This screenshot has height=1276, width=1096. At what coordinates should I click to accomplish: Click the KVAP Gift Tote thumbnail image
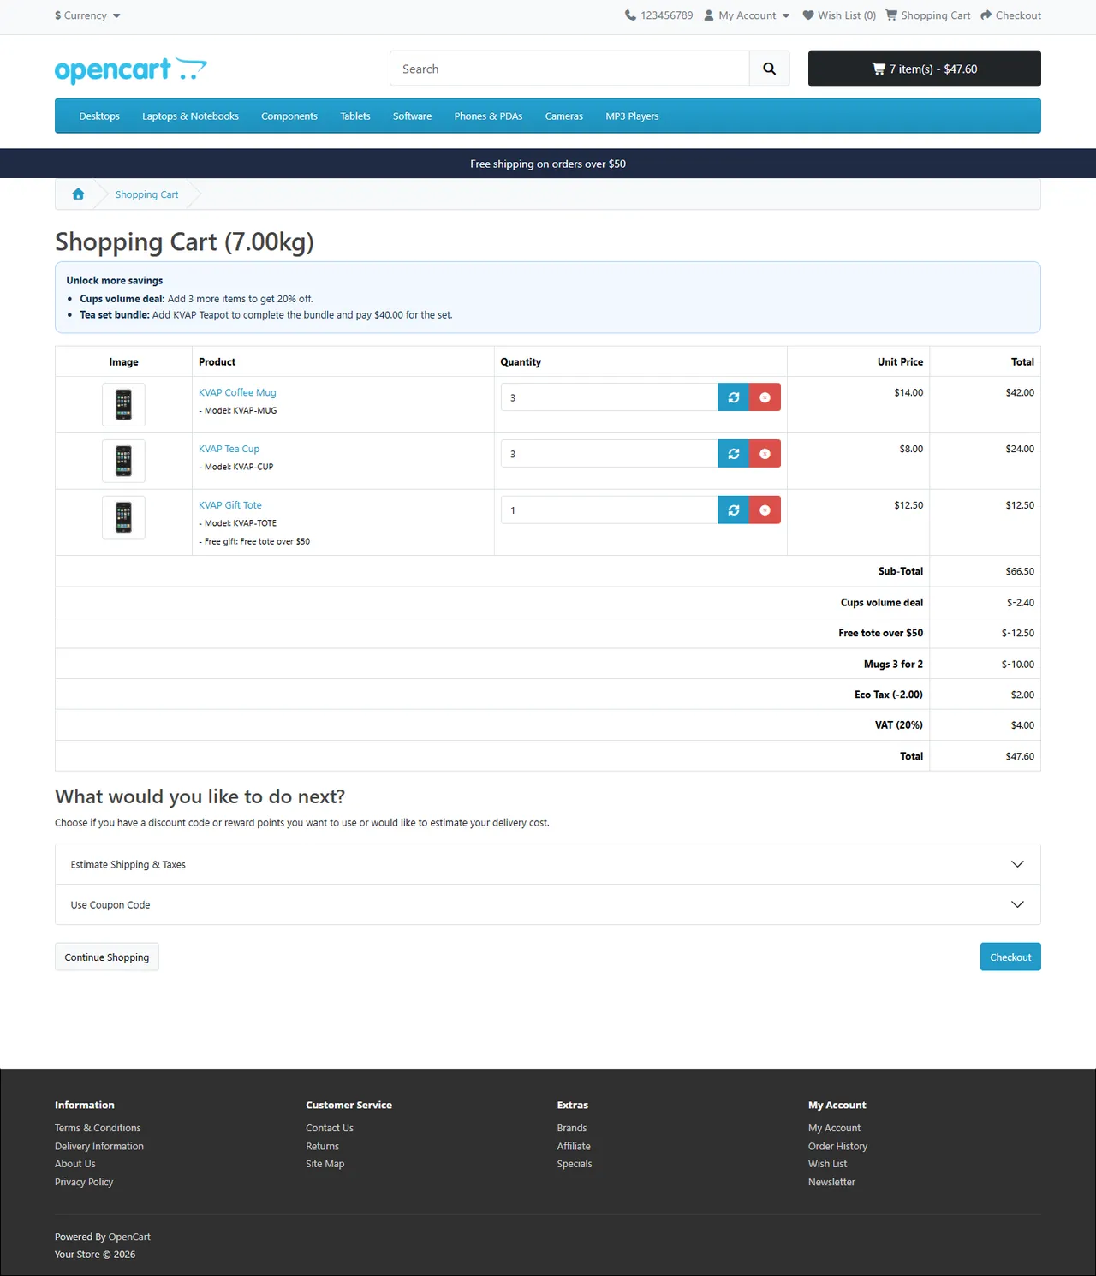pos(123,517)
